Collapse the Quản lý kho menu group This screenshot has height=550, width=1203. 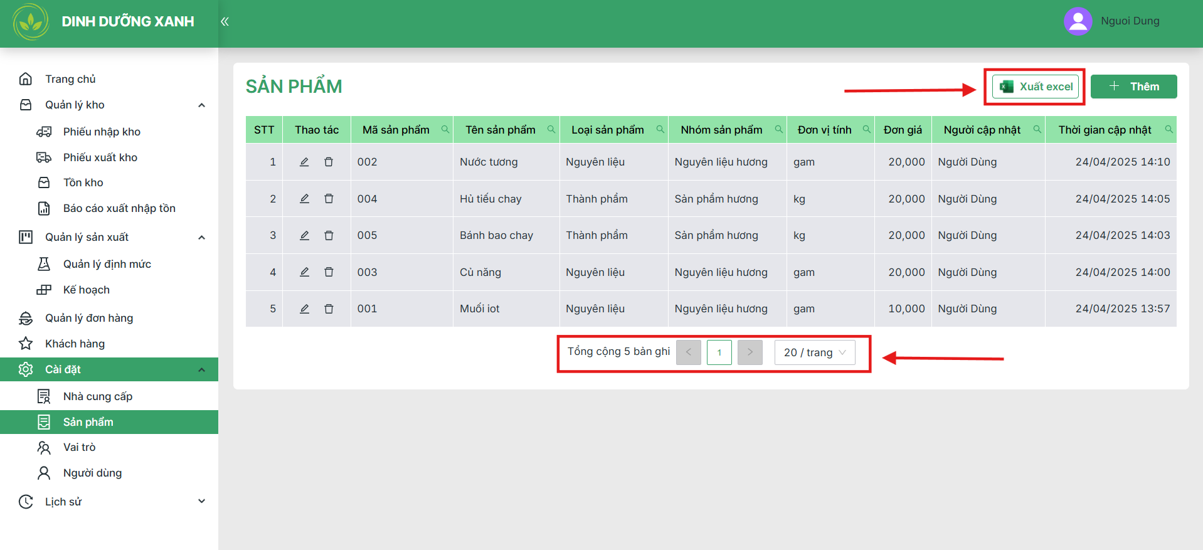point(201,105)
